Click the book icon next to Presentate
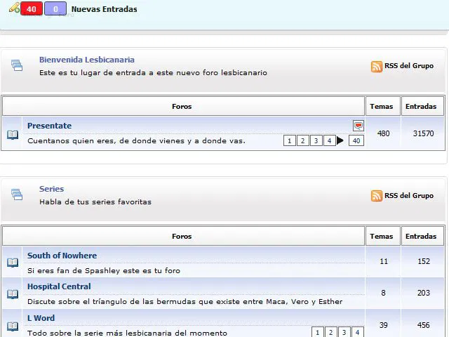Screen dimensions: 449x337 click(13, 135)
